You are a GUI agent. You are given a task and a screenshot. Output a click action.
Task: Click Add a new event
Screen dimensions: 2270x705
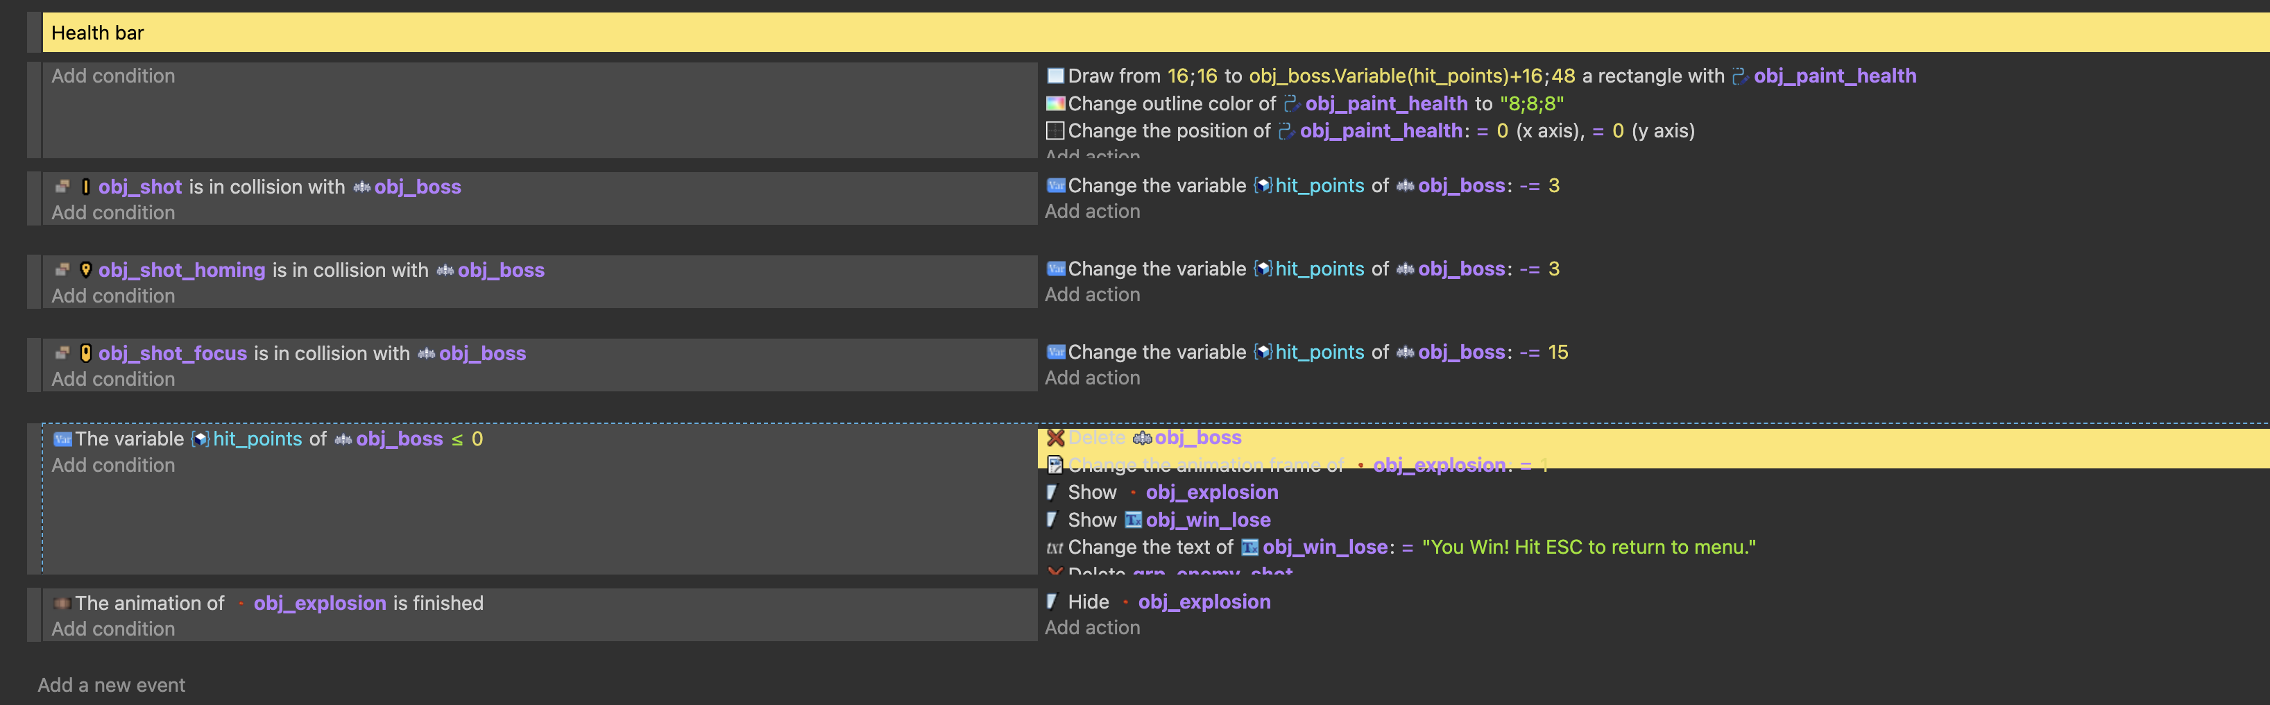point(111,686)
